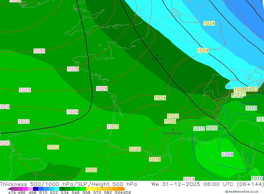Pick the cyan swatch in thickness legend

tap(57, 189)
